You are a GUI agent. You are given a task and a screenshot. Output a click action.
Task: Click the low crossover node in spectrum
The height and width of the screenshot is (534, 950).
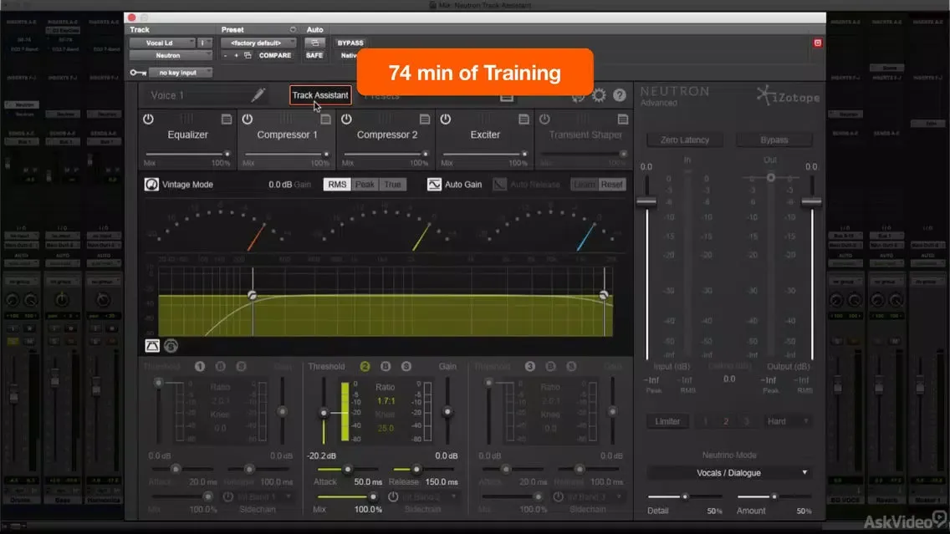point(252,295)
